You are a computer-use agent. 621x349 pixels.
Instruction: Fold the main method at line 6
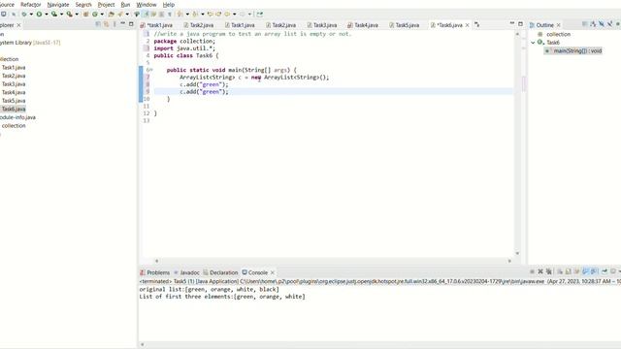click(x=151, y=70)
